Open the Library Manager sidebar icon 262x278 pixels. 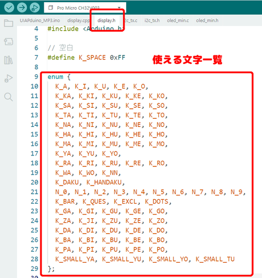[x=9, y=60]
